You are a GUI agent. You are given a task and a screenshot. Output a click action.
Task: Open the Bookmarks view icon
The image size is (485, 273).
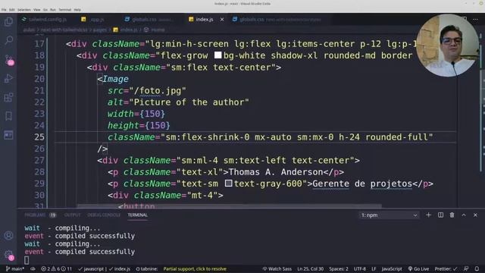[8, 116]
